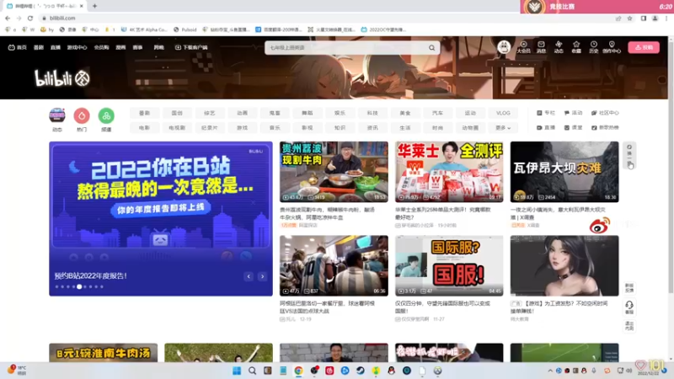Open the 大会员 membership icon

[x=523, y=47]
